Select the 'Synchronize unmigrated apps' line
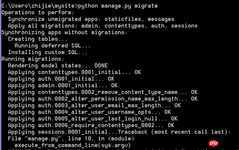Screen dimensions: 239x150 91,19
